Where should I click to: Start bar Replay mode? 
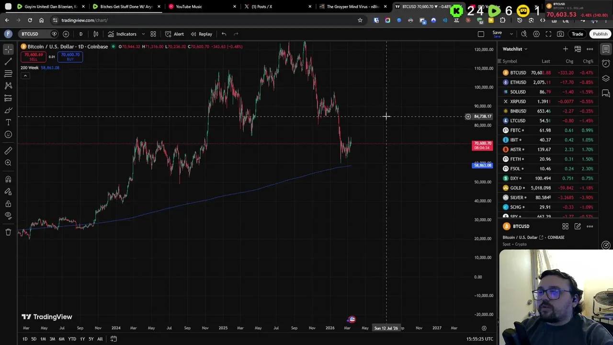click(x=201, y=34)
